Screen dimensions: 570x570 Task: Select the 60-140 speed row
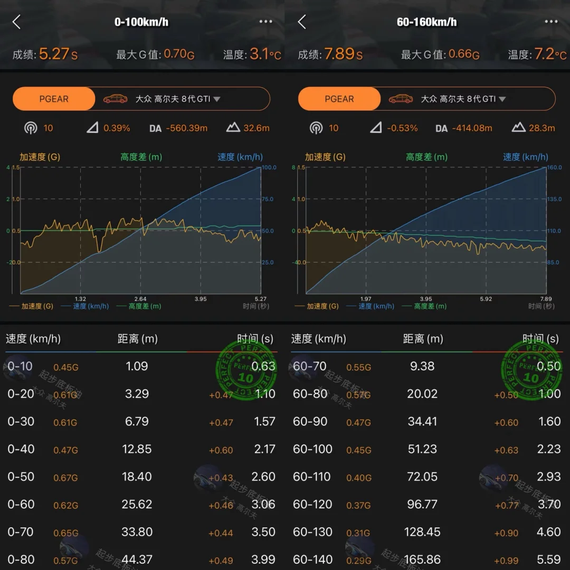click(427, 559)
